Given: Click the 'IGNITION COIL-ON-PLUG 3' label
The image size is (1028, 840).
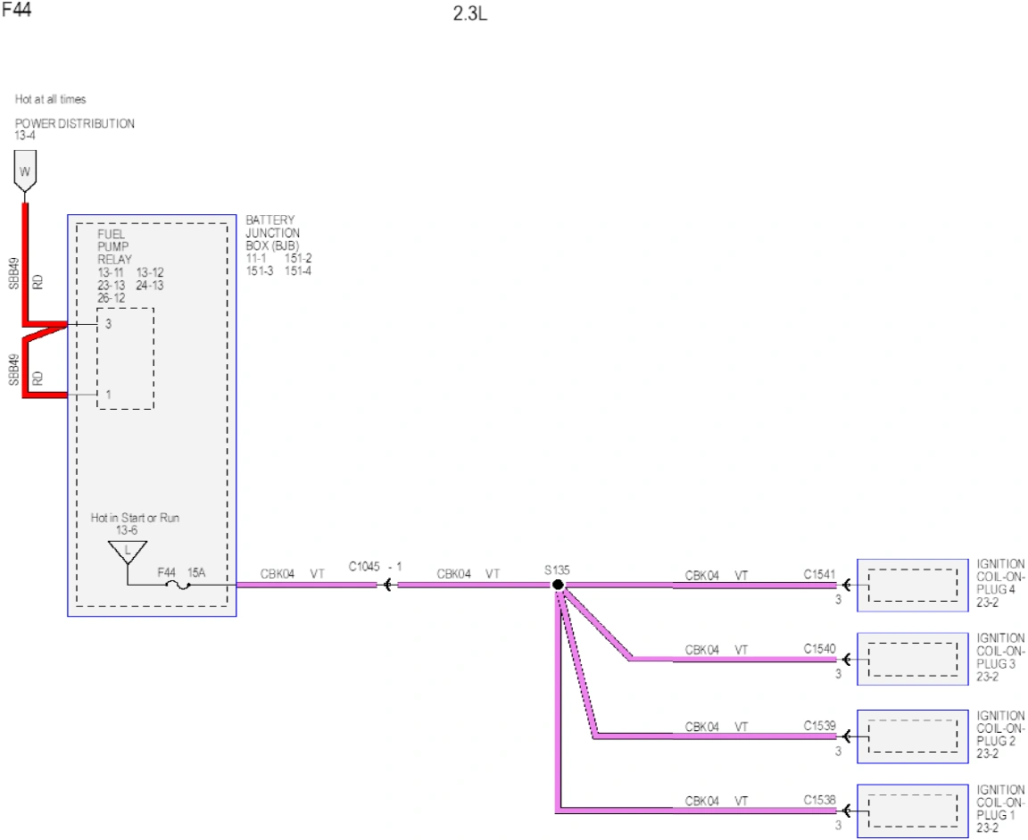Looking at the screenshot, I should coord(1000,651).
